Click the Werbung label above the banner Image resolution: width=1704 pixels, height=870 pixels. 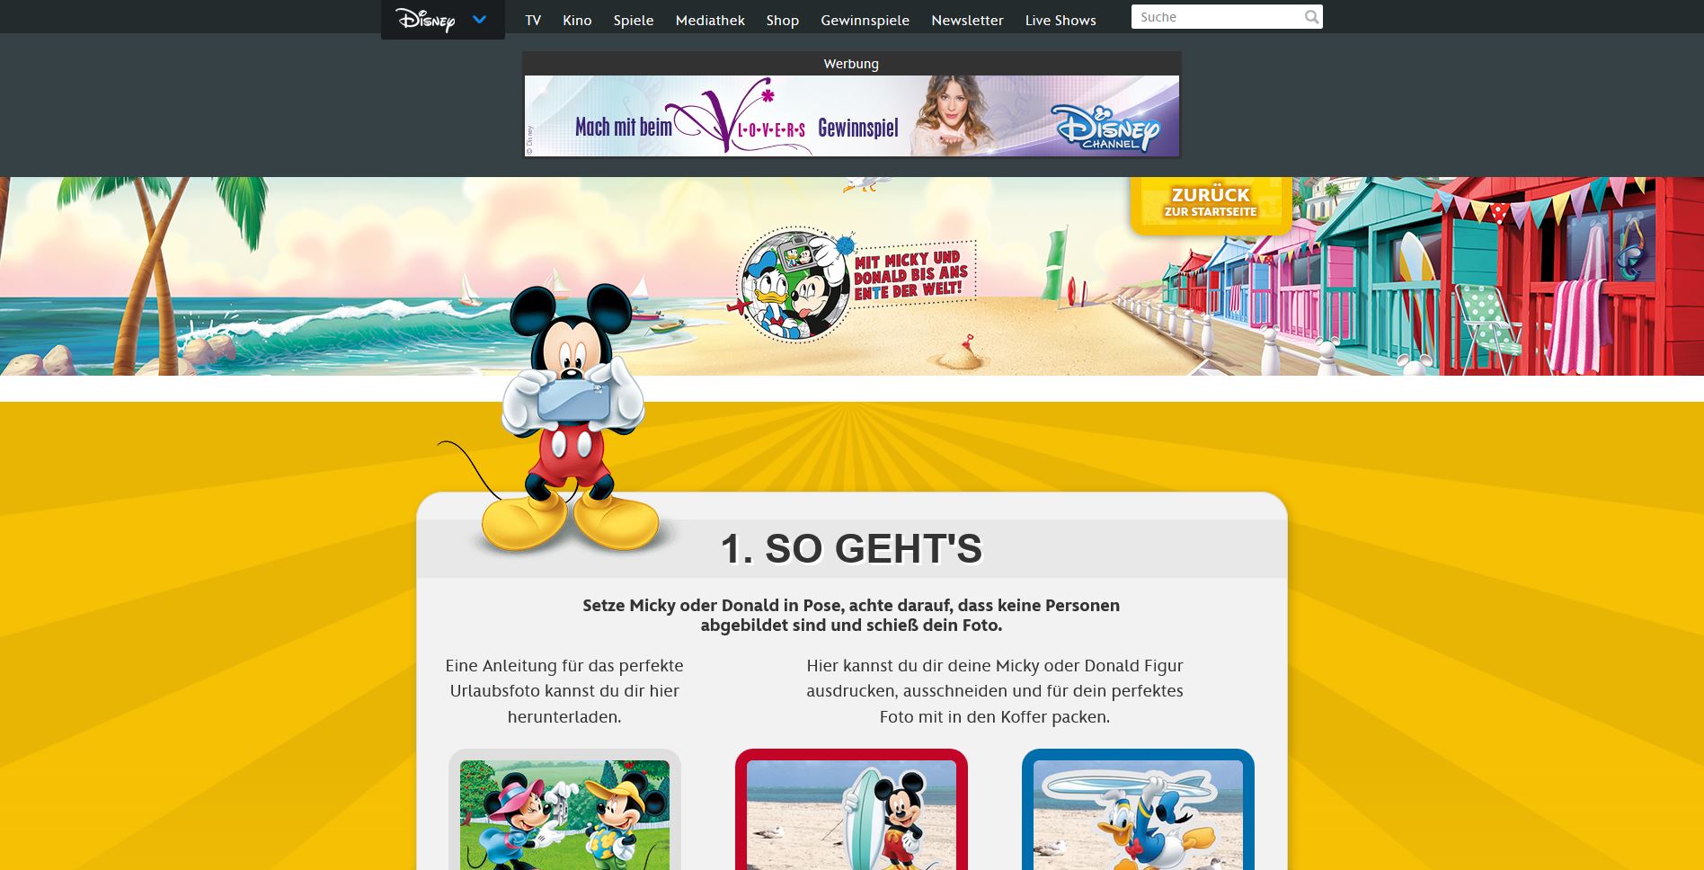(x=851, y=64)
